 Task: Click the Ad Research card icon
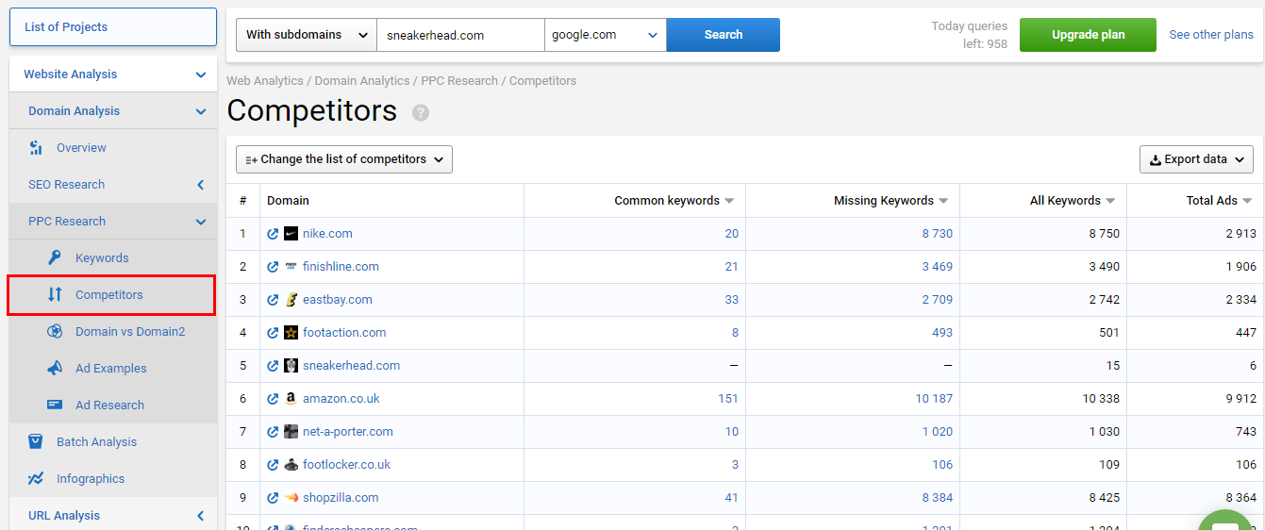(55, 406)
